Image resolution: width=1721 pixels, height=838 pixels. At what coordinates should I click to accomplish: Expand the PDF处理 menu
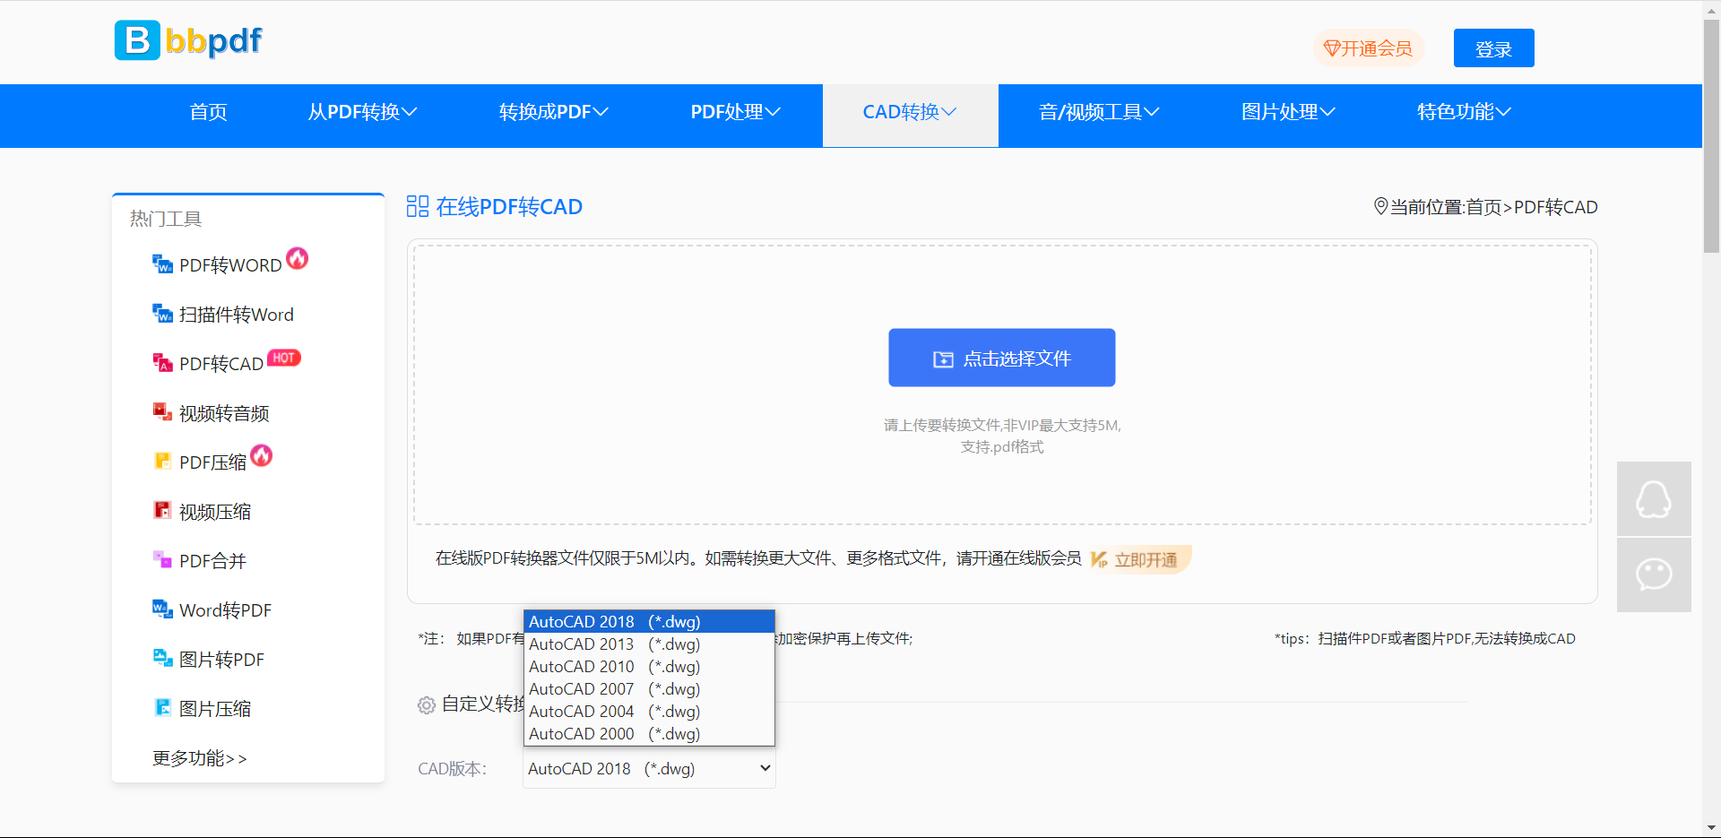(x=735, y=112)
